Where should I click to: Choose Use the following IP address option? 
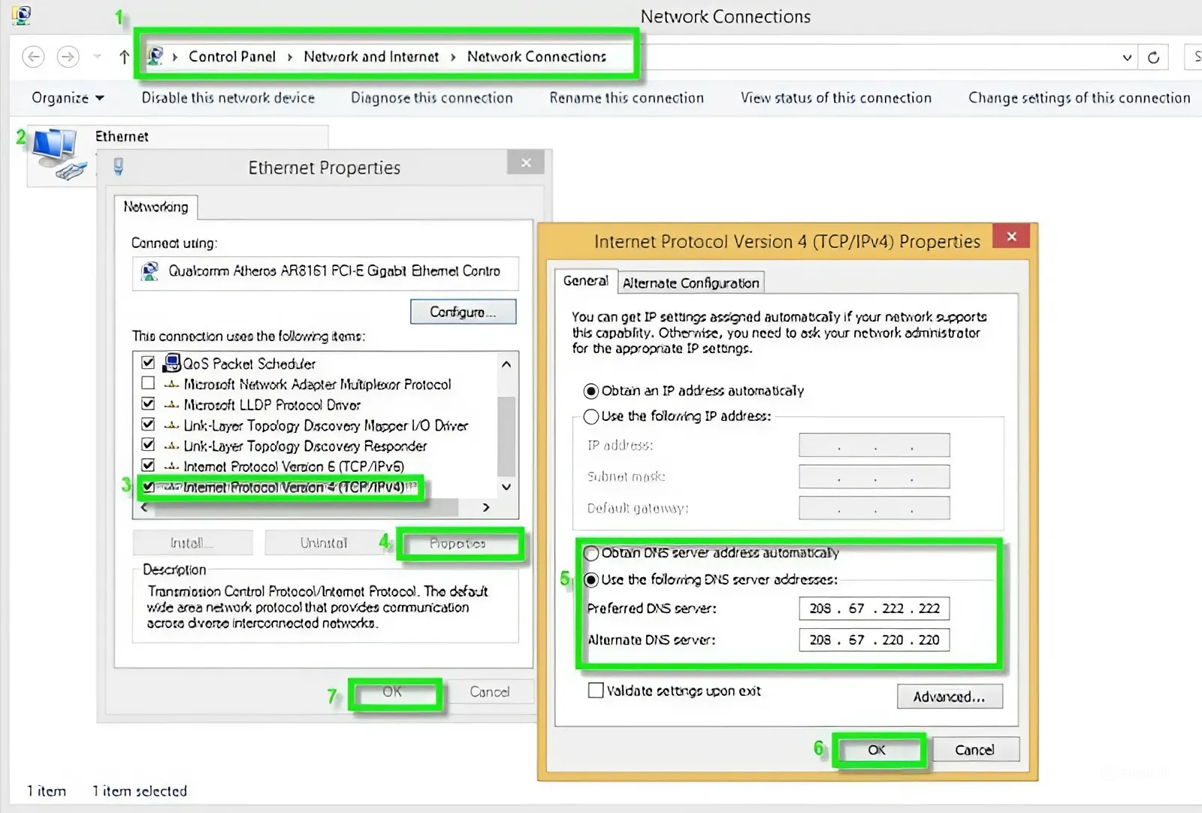click(591, 416)
